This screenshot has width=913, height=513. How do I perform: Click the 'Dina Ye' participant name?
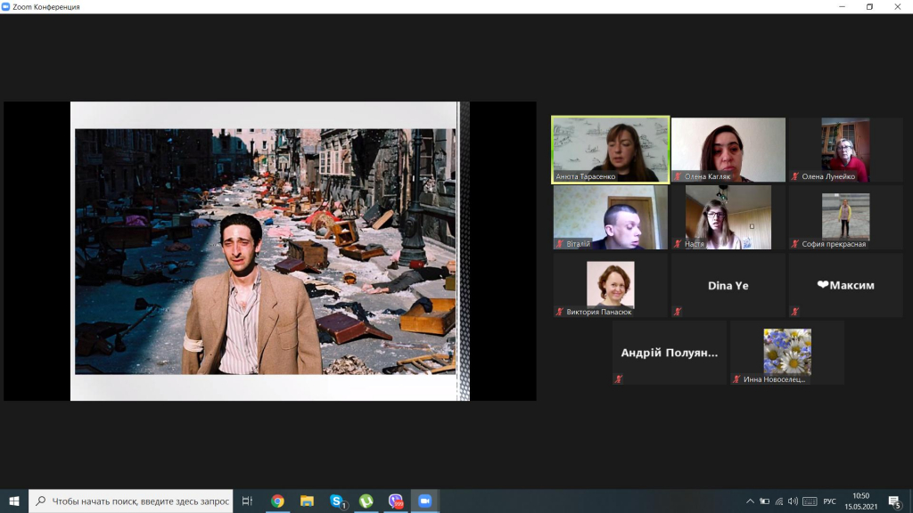click(728, 286)
